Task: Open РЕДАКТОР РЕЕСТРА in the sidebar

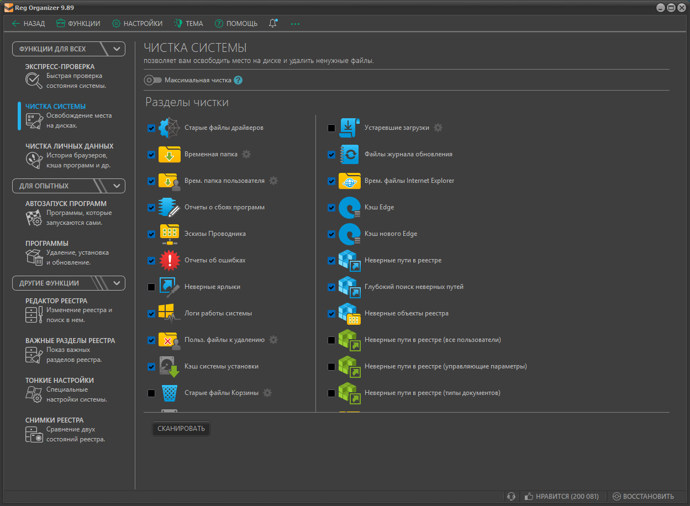Action: (56, 301)
